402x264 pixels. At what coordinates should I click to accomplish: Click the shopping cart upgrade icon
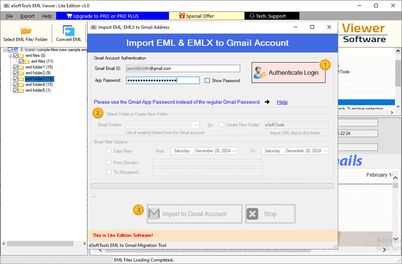69,16
